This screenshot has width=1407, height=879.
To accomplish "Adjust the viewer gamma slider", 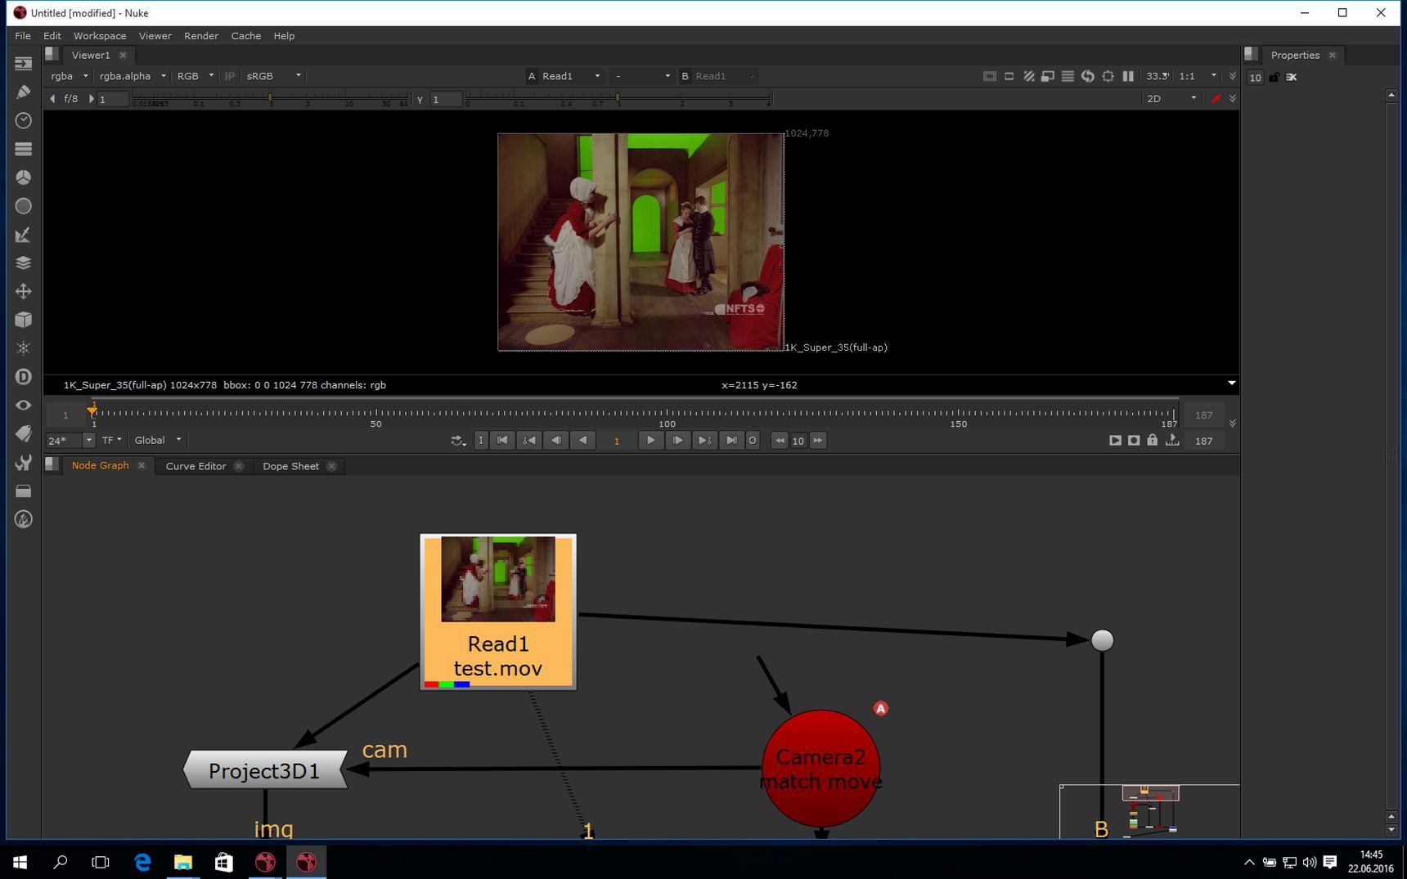I will [618, 99].
